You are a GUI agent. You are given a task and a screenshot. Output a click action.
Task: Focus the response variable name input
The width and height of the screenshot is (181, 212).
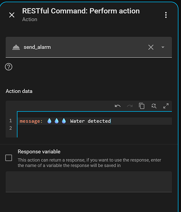click(x=89, y=182)
